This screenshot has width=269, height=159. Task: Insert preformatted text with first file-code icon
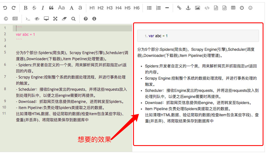click(x=216, y=8)
